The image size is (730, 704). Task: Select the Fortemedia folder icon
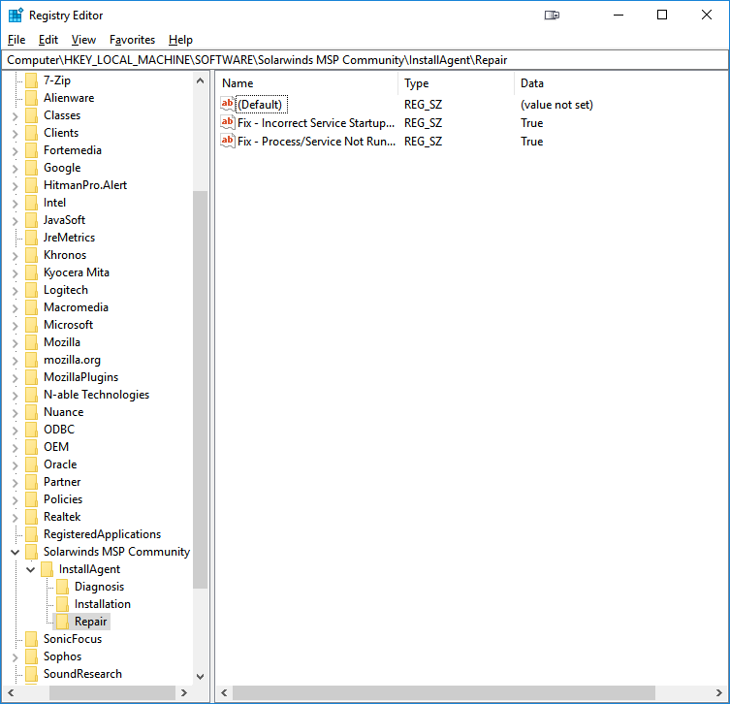tap(31, 150)
